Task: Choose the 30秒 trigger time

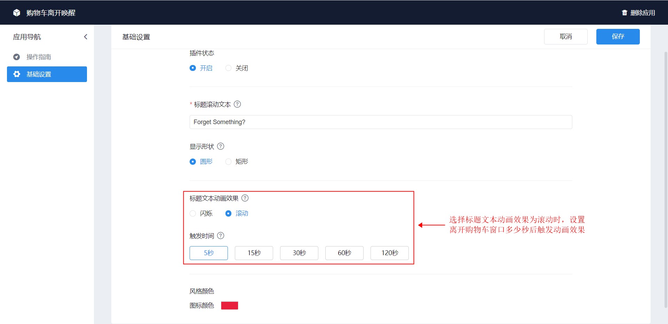Action: click(299, 253)
